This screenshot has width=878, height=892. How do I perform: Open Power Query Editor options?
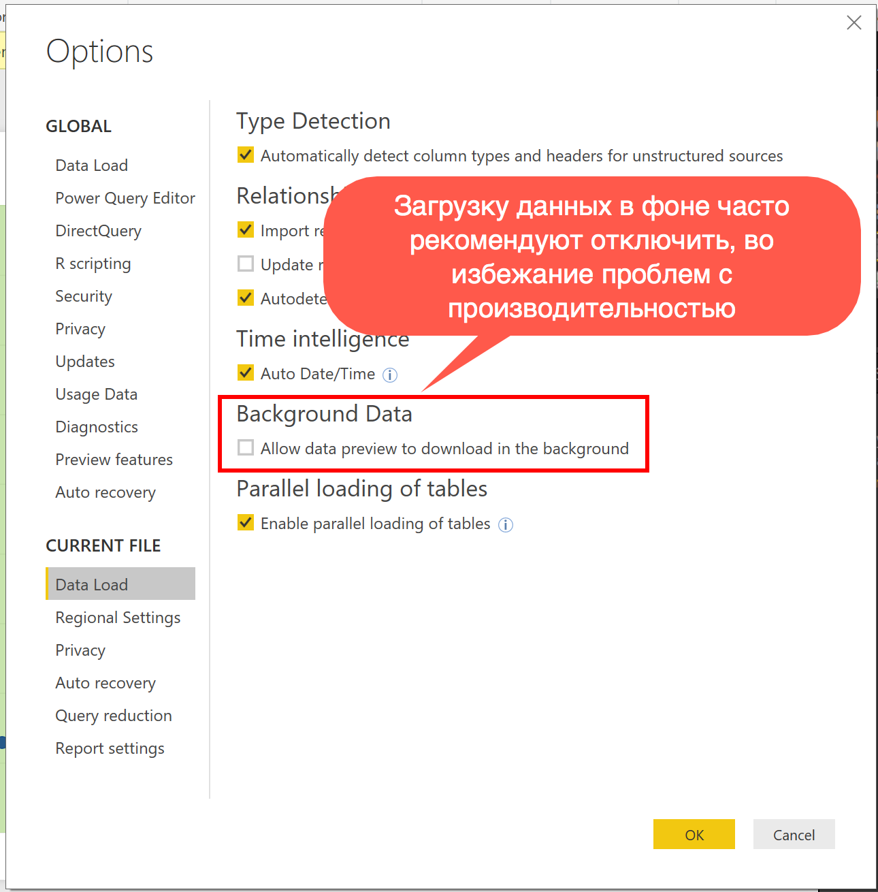125,198
